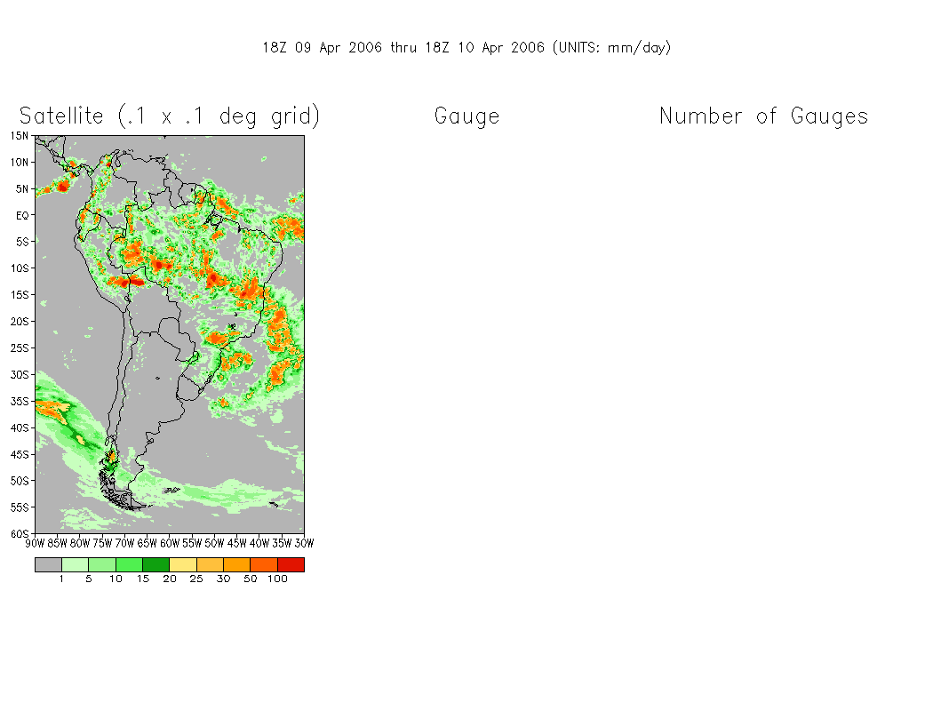Image resolution: width=933 pixels, height=711 pixels.
Task: Click the 10N latitude axis label
Action: (x=19, y=163)
